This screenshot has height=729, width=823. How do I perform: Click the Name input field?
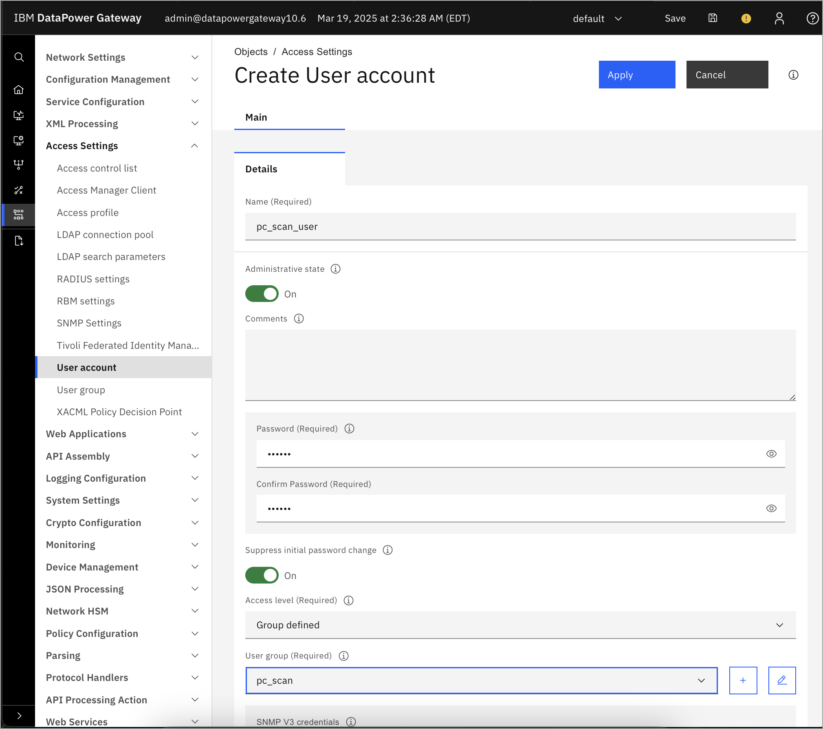click(520, 227)
